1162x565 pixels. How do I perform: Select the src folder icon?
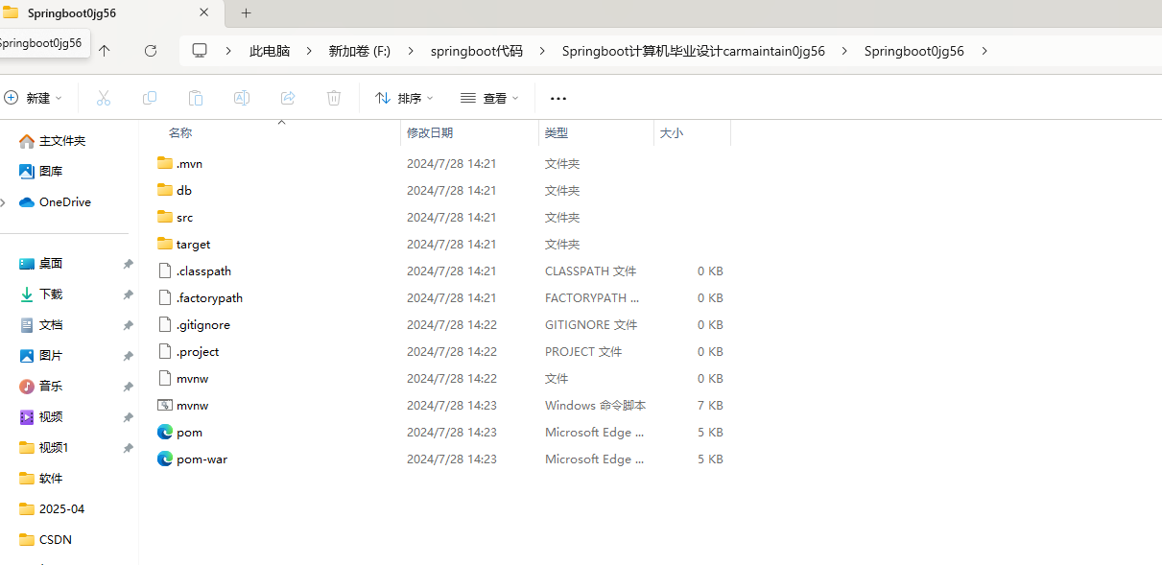[165, 217]
